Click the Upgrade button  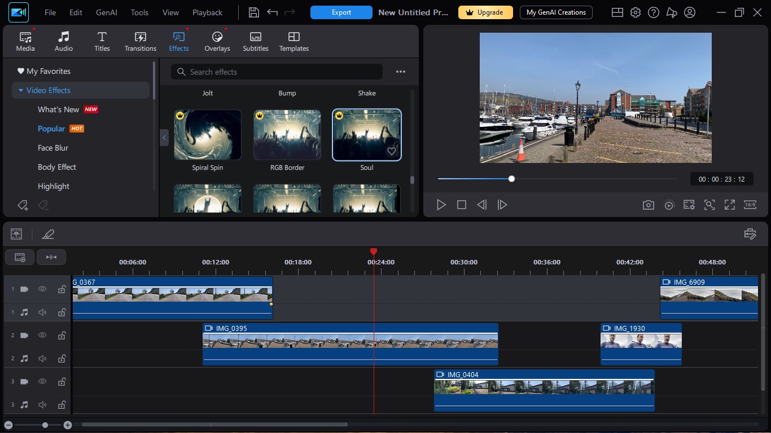tap(485, 12)
